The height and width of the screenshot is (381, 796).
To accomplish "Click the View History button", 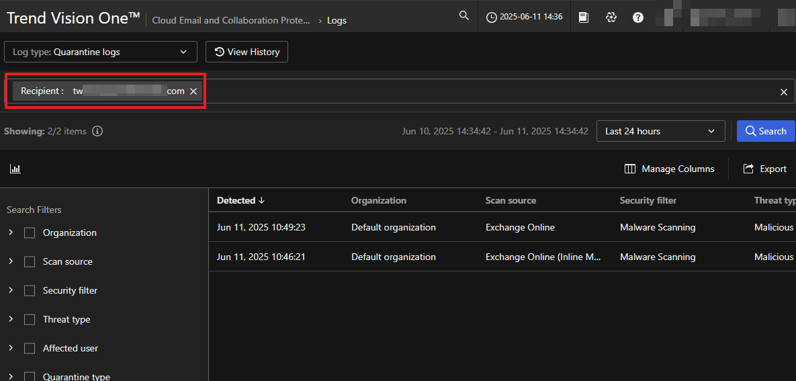I will pos(247,52).
